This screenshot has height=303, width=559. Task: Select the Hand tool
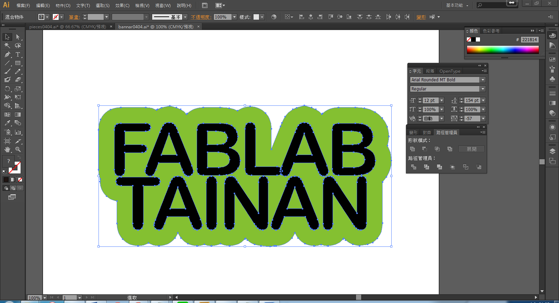[7, 149]
